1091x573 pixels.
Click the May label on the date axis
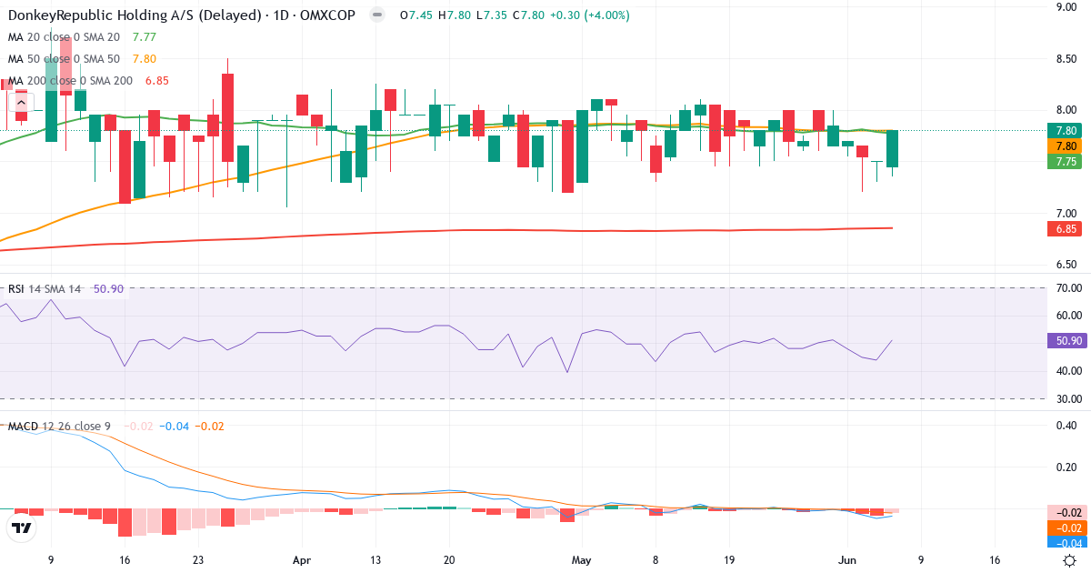coord(580,560)
